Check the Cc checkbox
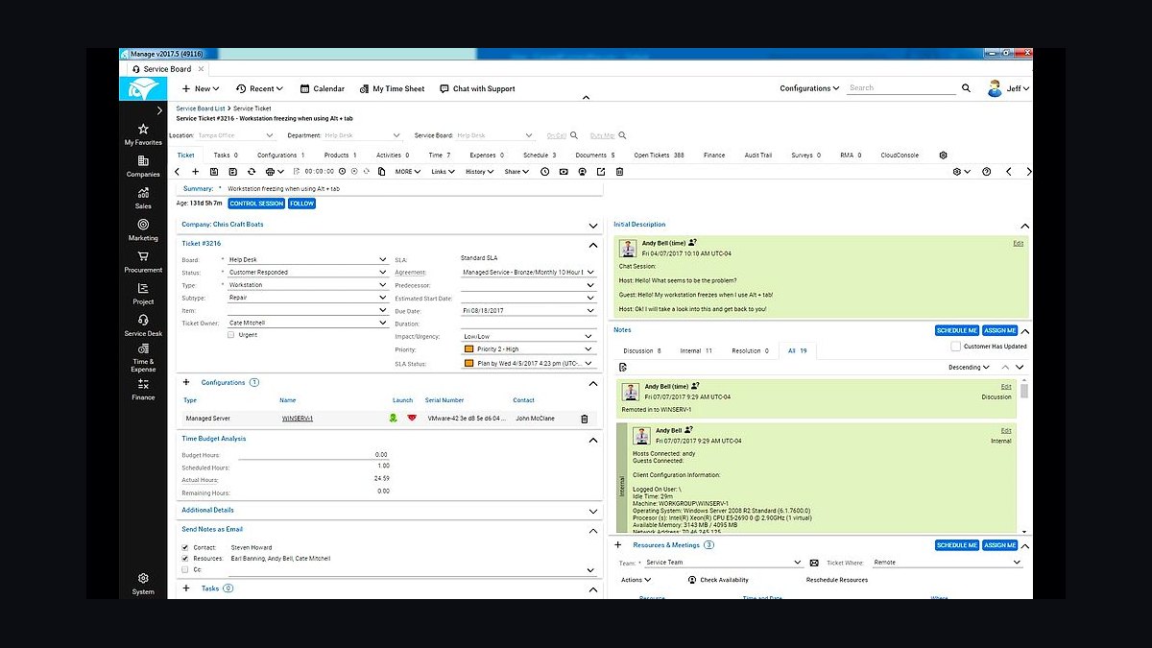1152x648 pixels. [184, 569]
